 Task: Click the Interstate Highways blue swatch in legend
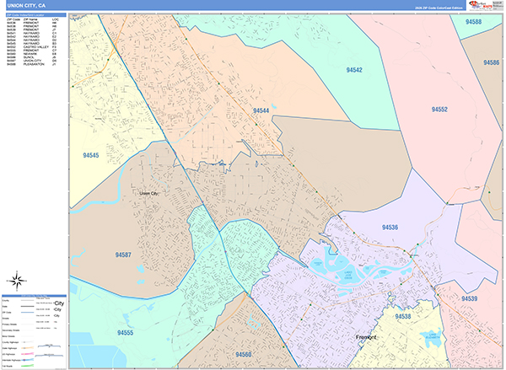(28, 360)
